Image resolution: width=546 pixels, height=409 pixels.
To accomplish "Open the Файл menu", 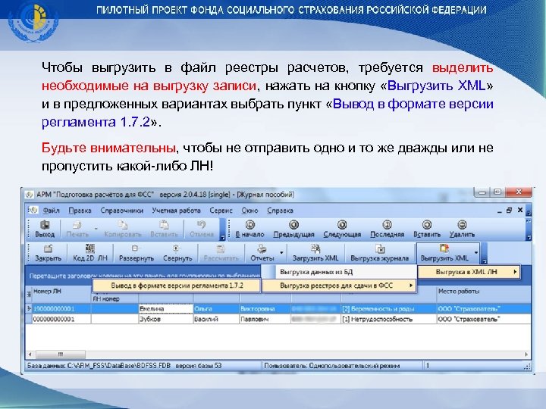I will click(52, 211).
